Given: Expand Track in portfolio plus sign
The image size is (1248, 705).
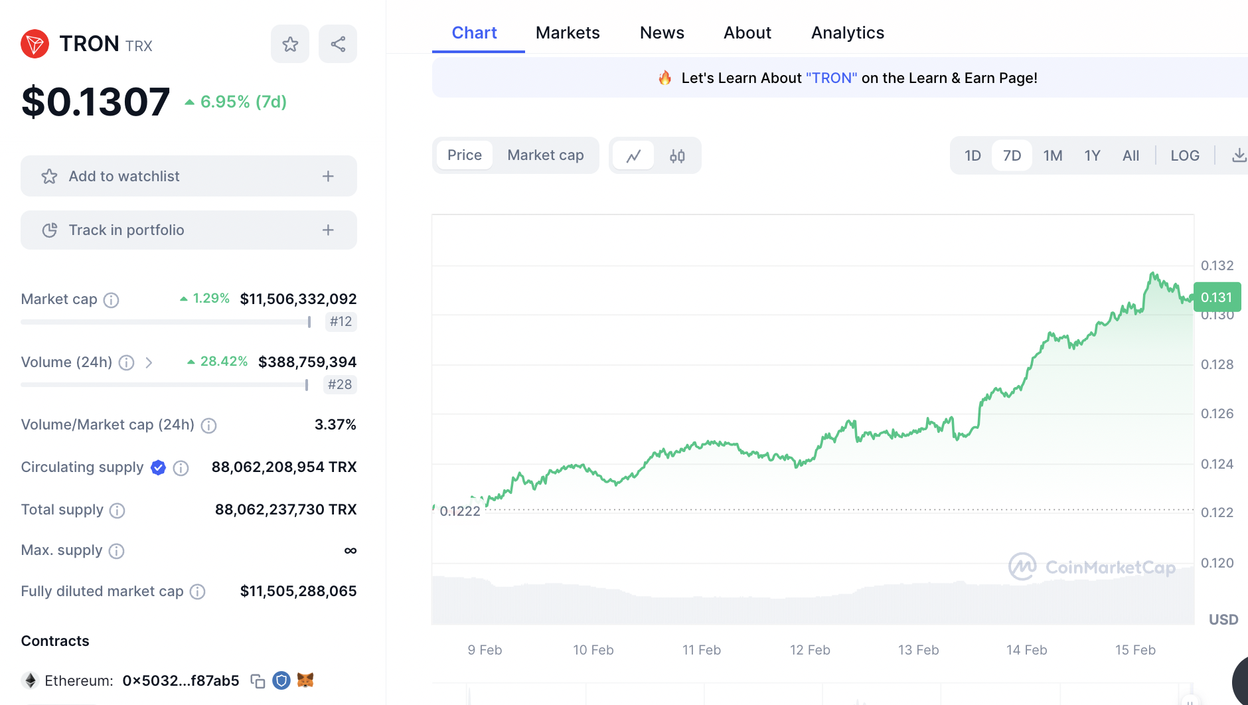Looking at the screenshot, I should click(x=328, y=230).
